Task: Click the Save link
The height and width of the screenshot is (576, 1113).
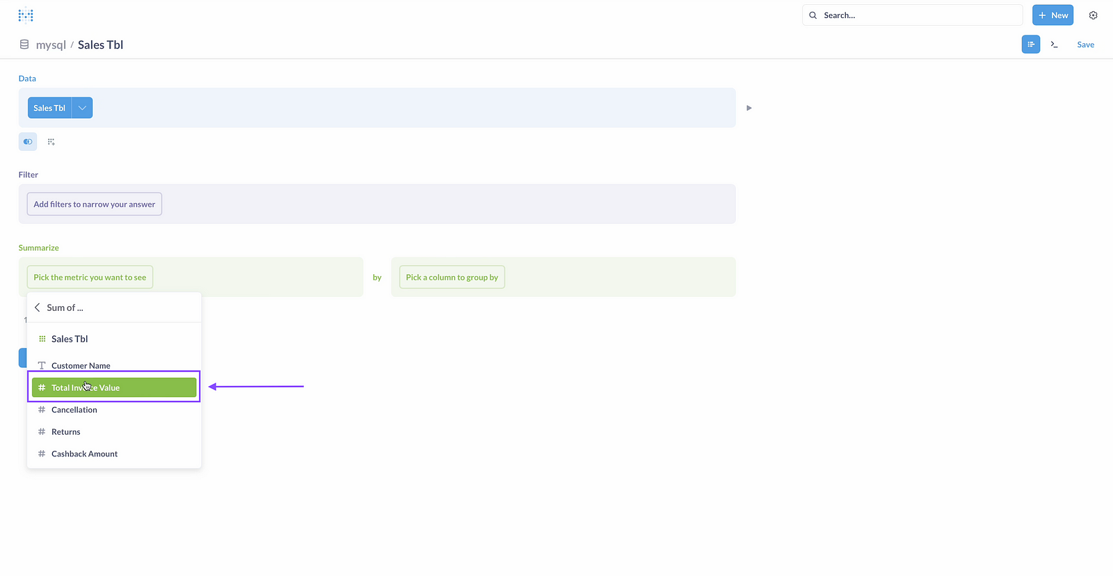Action: (x=1085, y=45)
